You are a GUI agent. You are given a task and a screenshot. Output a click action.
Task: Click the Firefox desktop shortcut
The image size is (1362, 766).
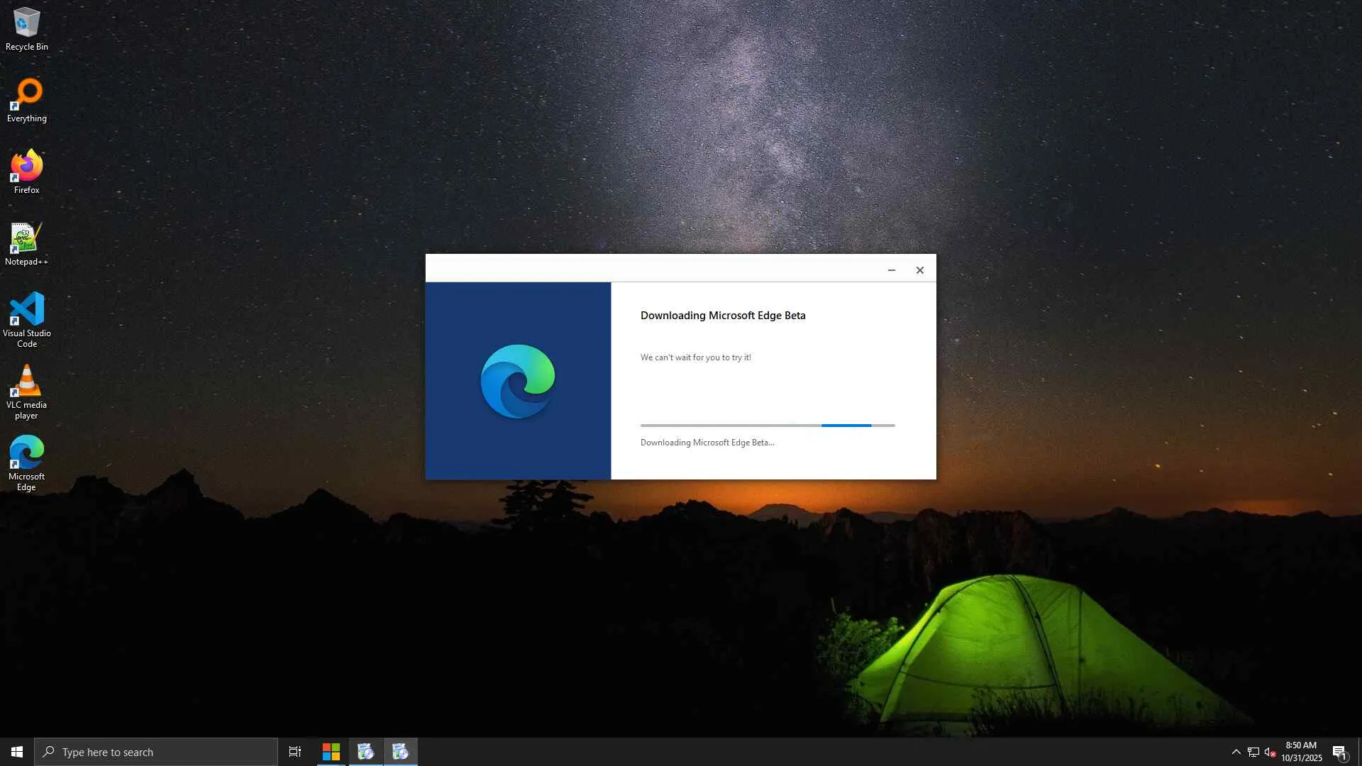click(26, 171)
